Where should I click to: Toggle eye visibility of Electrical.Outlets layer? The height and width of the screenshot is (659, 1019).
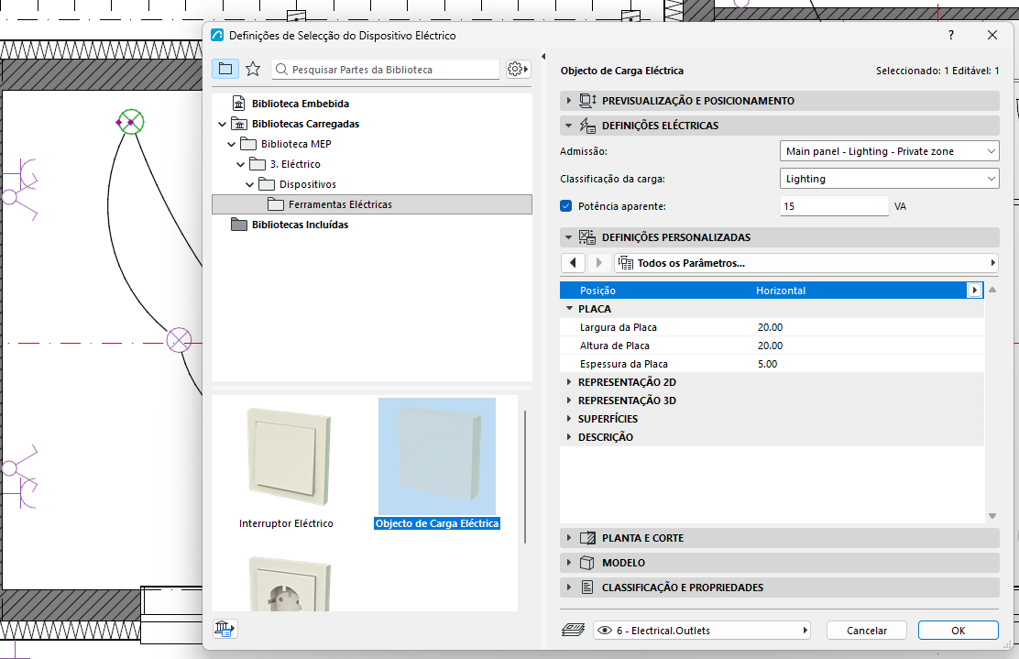click(x=605, y=631)
